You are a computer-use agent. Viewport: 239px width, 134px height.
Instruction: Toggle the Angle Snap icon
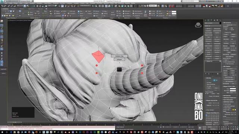coord(69,6)
